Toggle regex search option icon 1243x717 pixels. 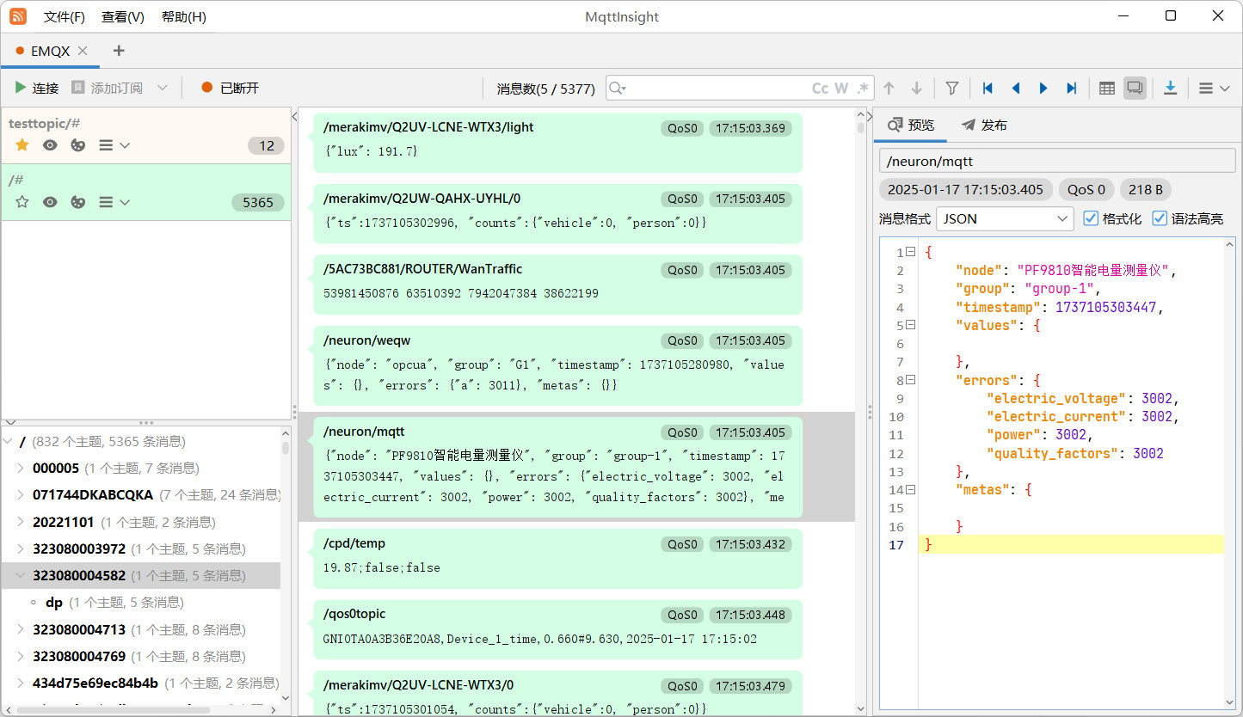point(863,88)
